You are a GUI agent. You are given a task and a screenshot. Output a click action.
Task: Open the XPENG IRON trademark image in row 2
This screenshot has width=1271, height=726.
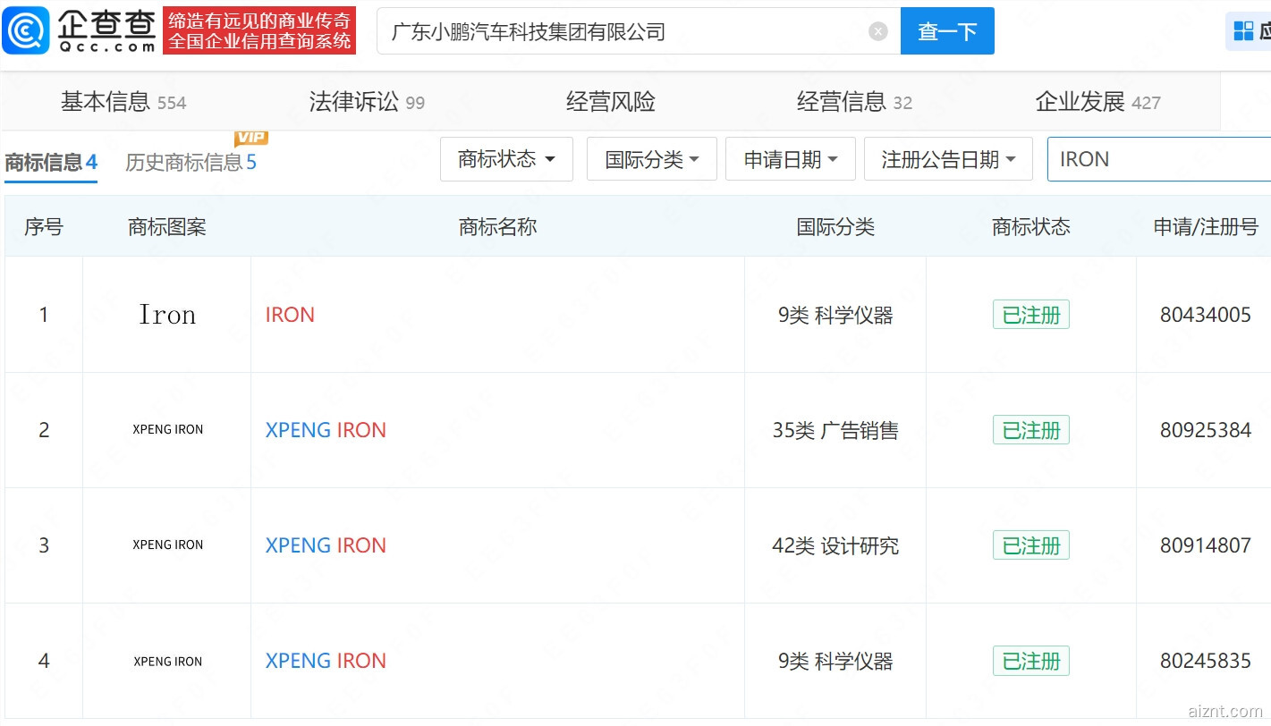click(167, 429)
